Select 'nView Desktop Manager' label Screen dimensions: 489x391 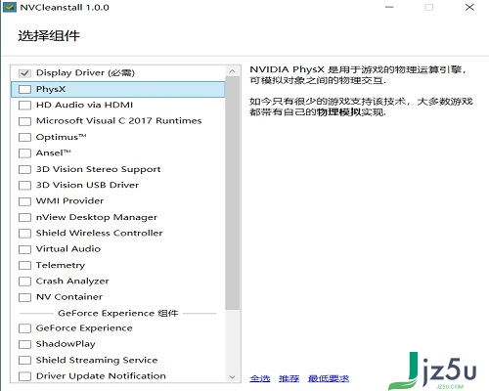(97, 217)
